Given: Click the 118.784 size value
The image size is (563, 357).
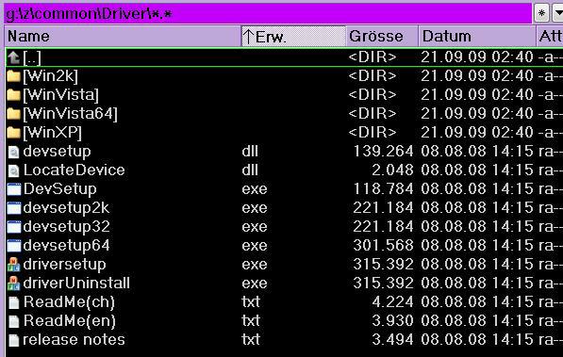Looking at the screenshot, I should coord(383,189).
